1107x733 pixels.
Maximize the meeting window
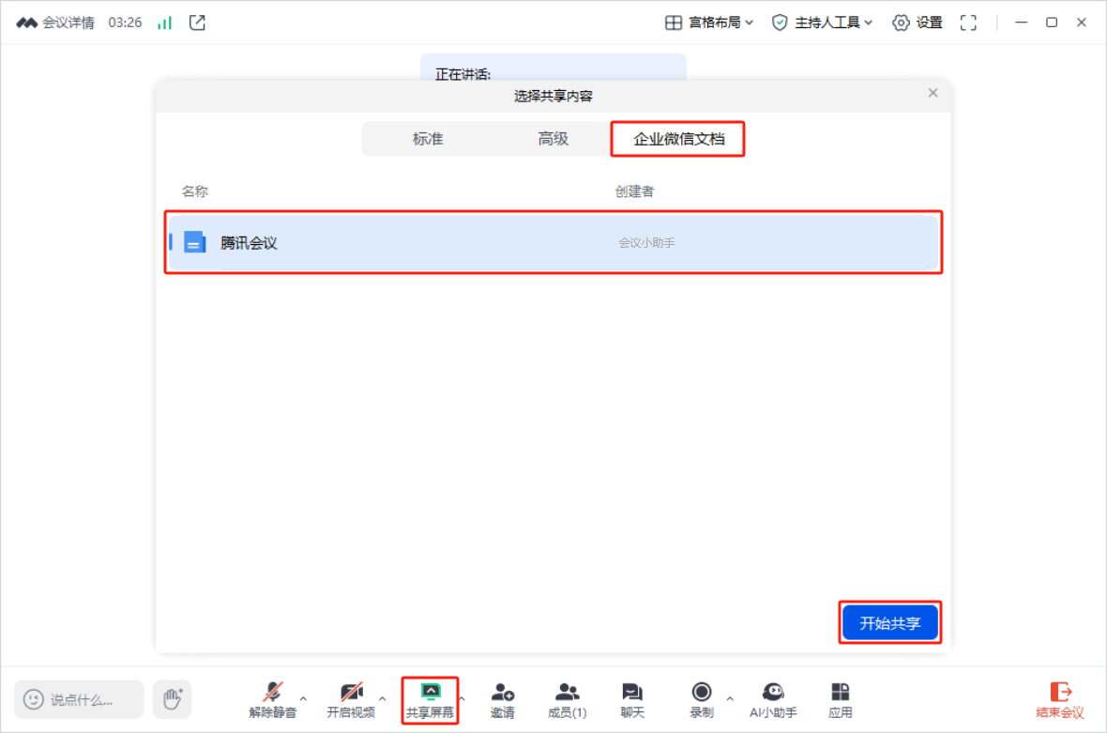click(1052, 23)
